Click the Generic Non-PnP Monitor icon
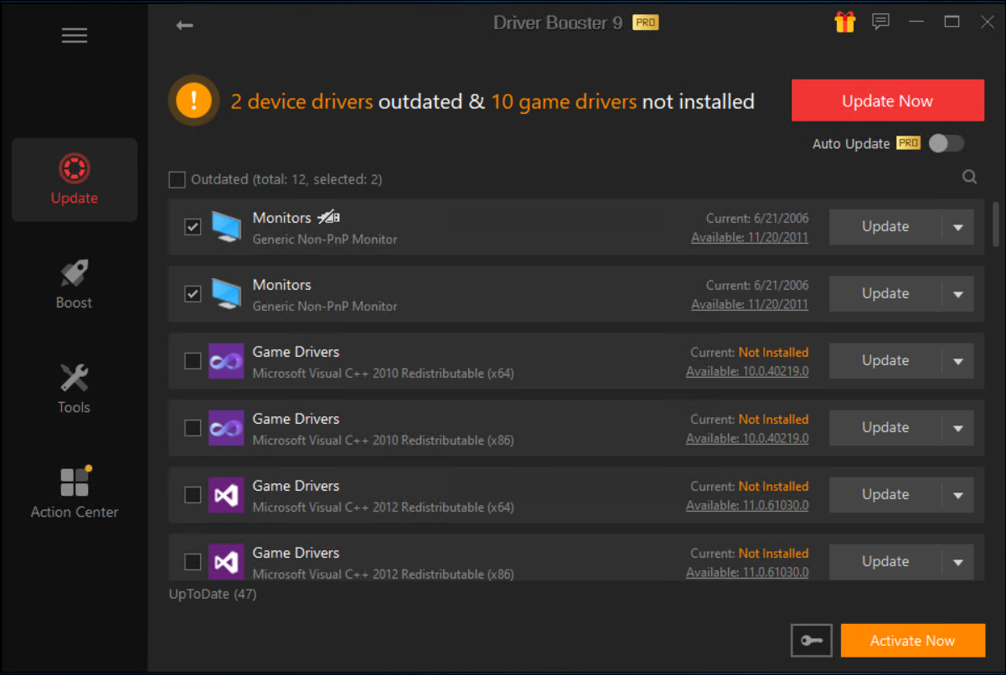 [x=224, y=226]
